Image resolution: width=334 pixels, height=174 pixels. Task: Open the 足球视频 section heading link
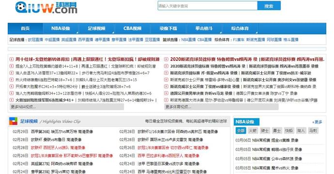point(29,121)
